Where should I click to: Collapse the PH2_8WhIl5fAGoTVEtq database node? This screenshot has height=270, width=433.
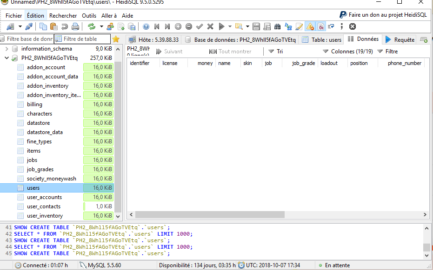7,58
